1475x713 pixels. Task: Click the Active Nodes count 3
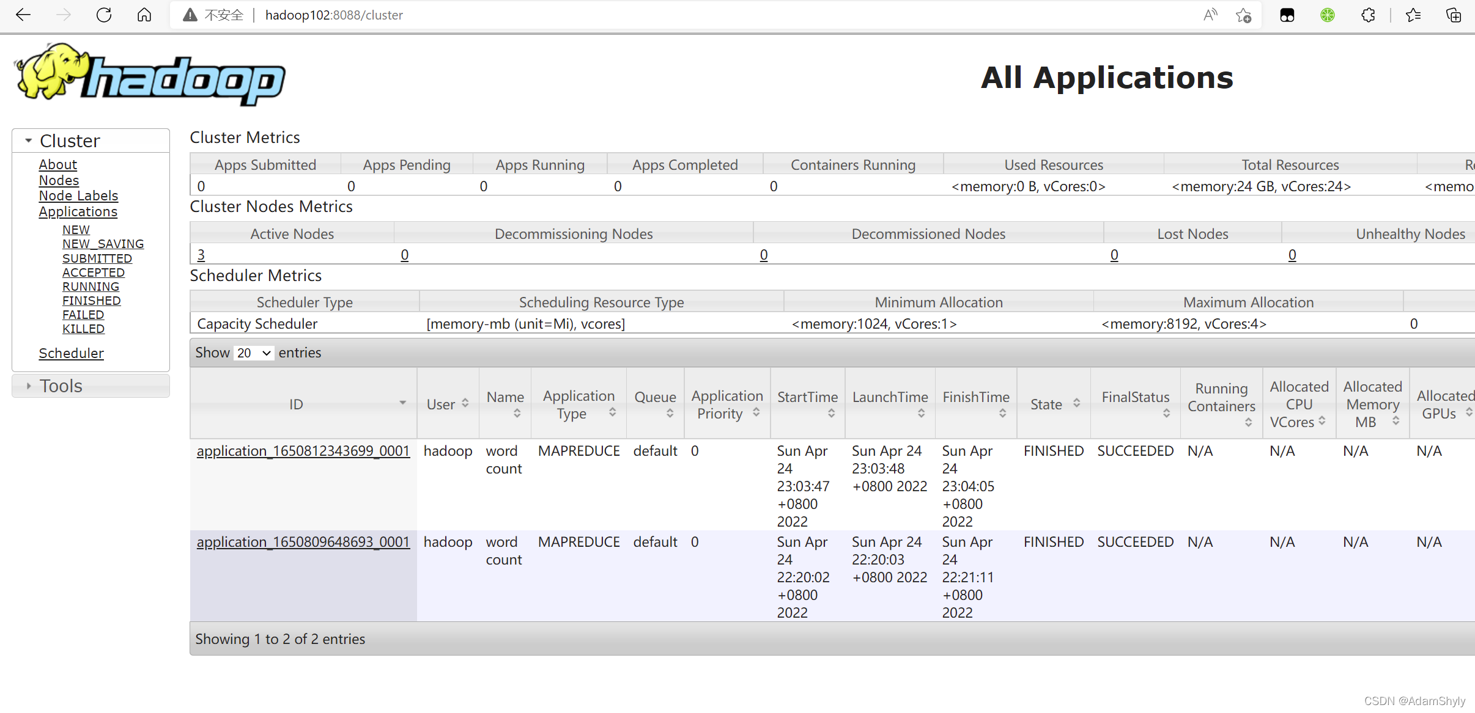point(201,255)
